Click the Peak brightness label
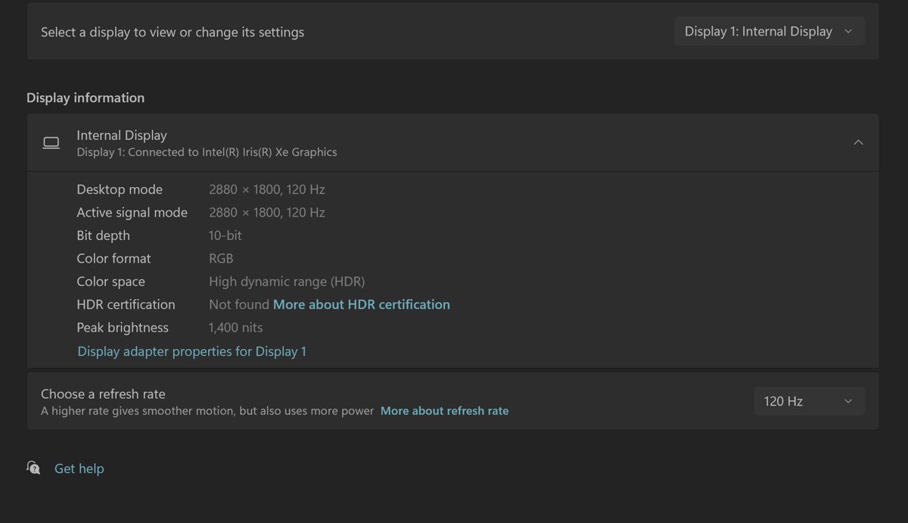This screenshot has height=523, width=908. (123, 328)
